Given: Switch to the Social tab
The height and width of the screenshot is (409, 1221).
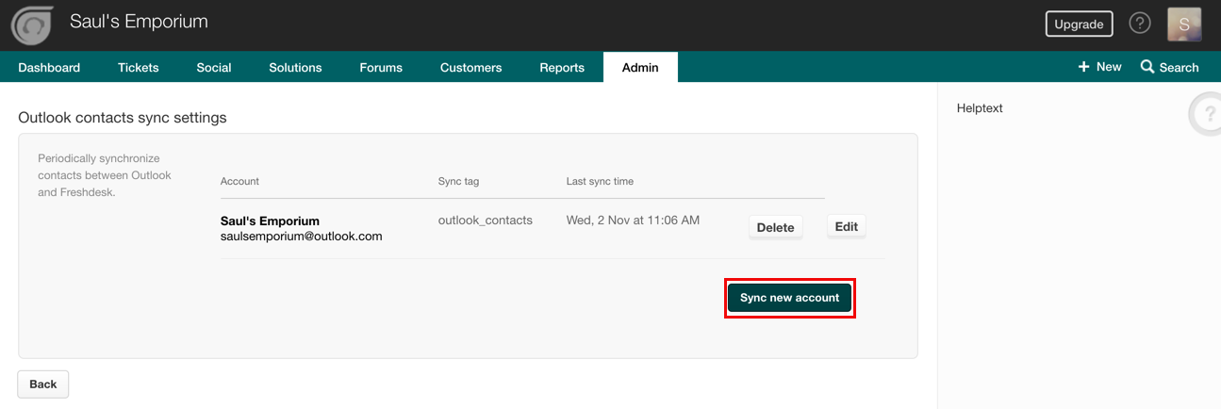Looking at the screenshot, I should (214, 67).
